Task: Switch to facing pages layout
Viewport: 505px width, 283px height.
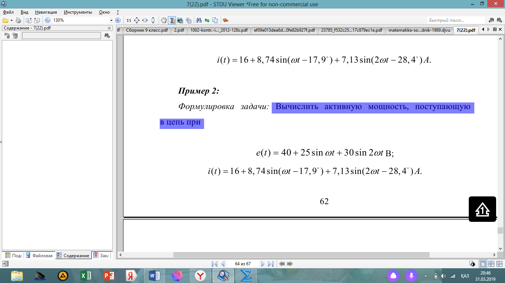Action: tap(491, 264)
